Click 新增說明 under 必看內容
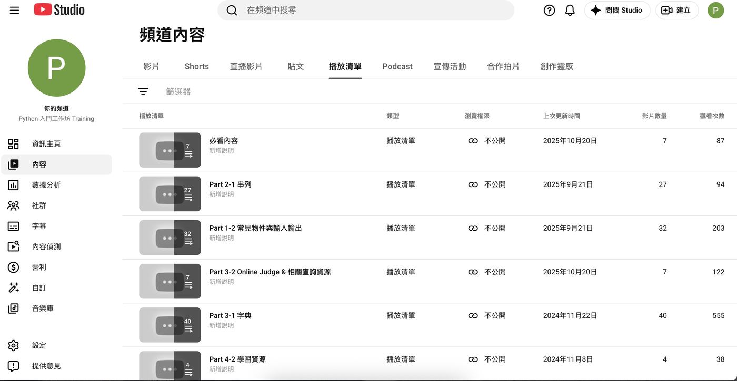737x381 pixels. pyautogui.click(x=222, y=151)
